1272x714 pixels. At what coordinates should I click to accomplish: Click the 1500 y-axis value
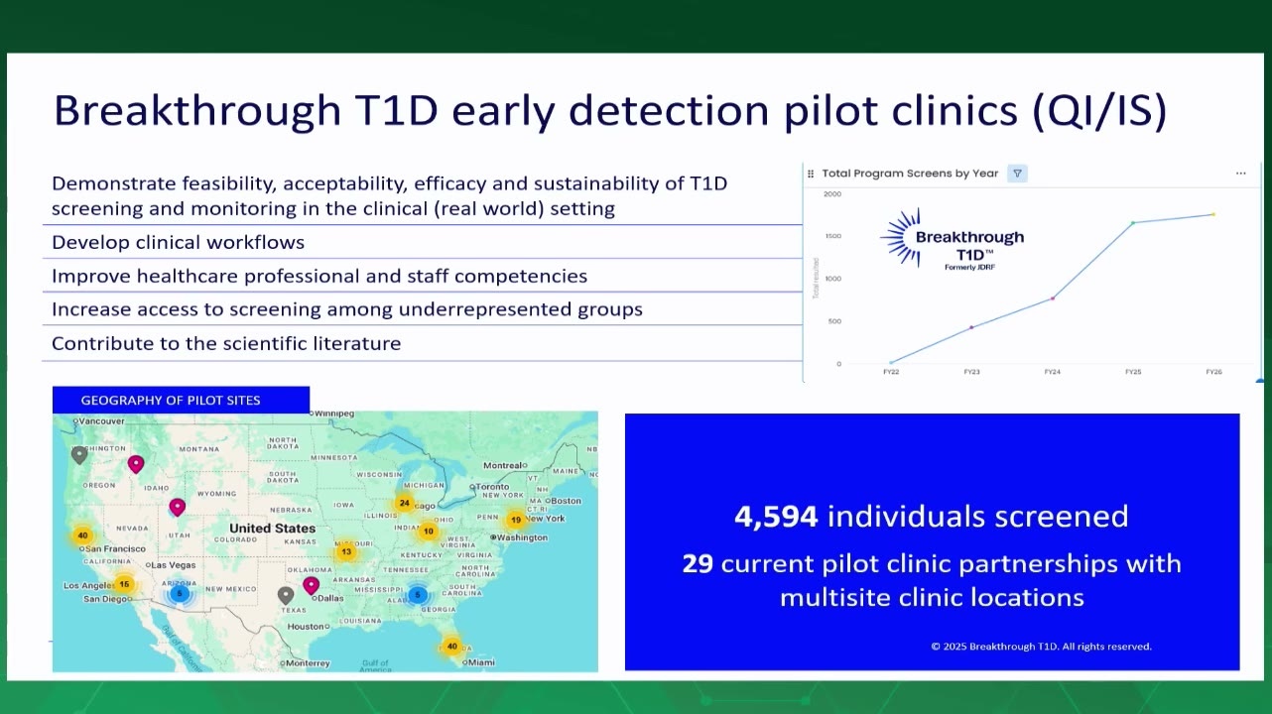click(831, 236)
